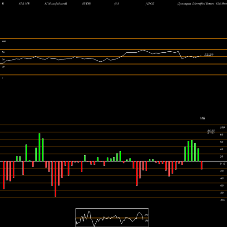Click the 'Jpmorgan Diversified Return Glo' title
This screenshot has width=227, height=227.
(x=199, y=4)
